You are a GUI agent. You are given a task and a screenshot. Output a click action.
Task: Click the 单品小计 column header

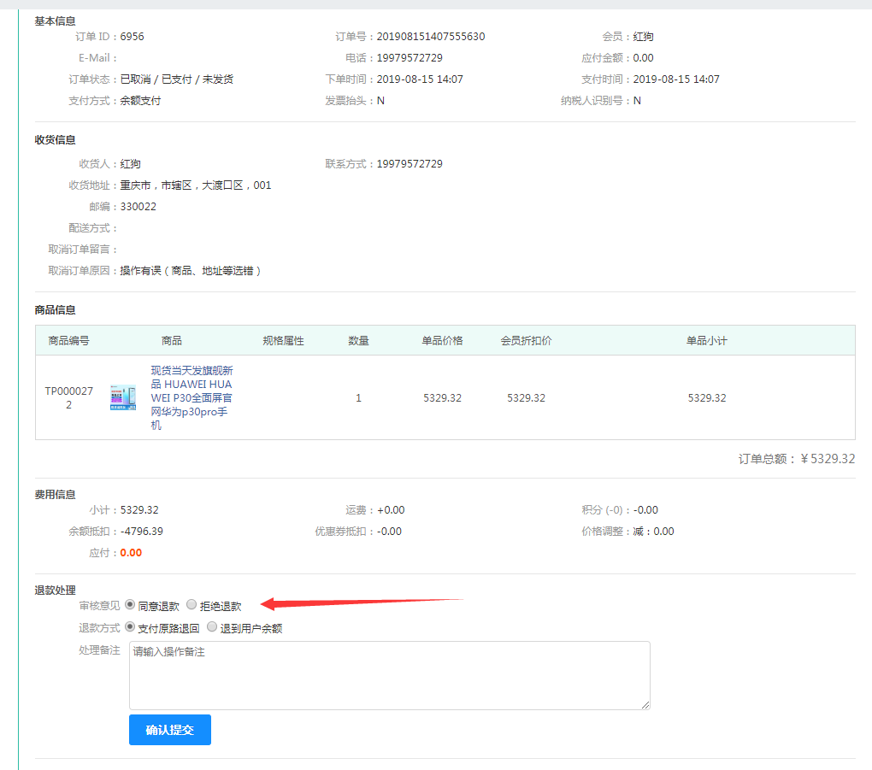[706, 340]
